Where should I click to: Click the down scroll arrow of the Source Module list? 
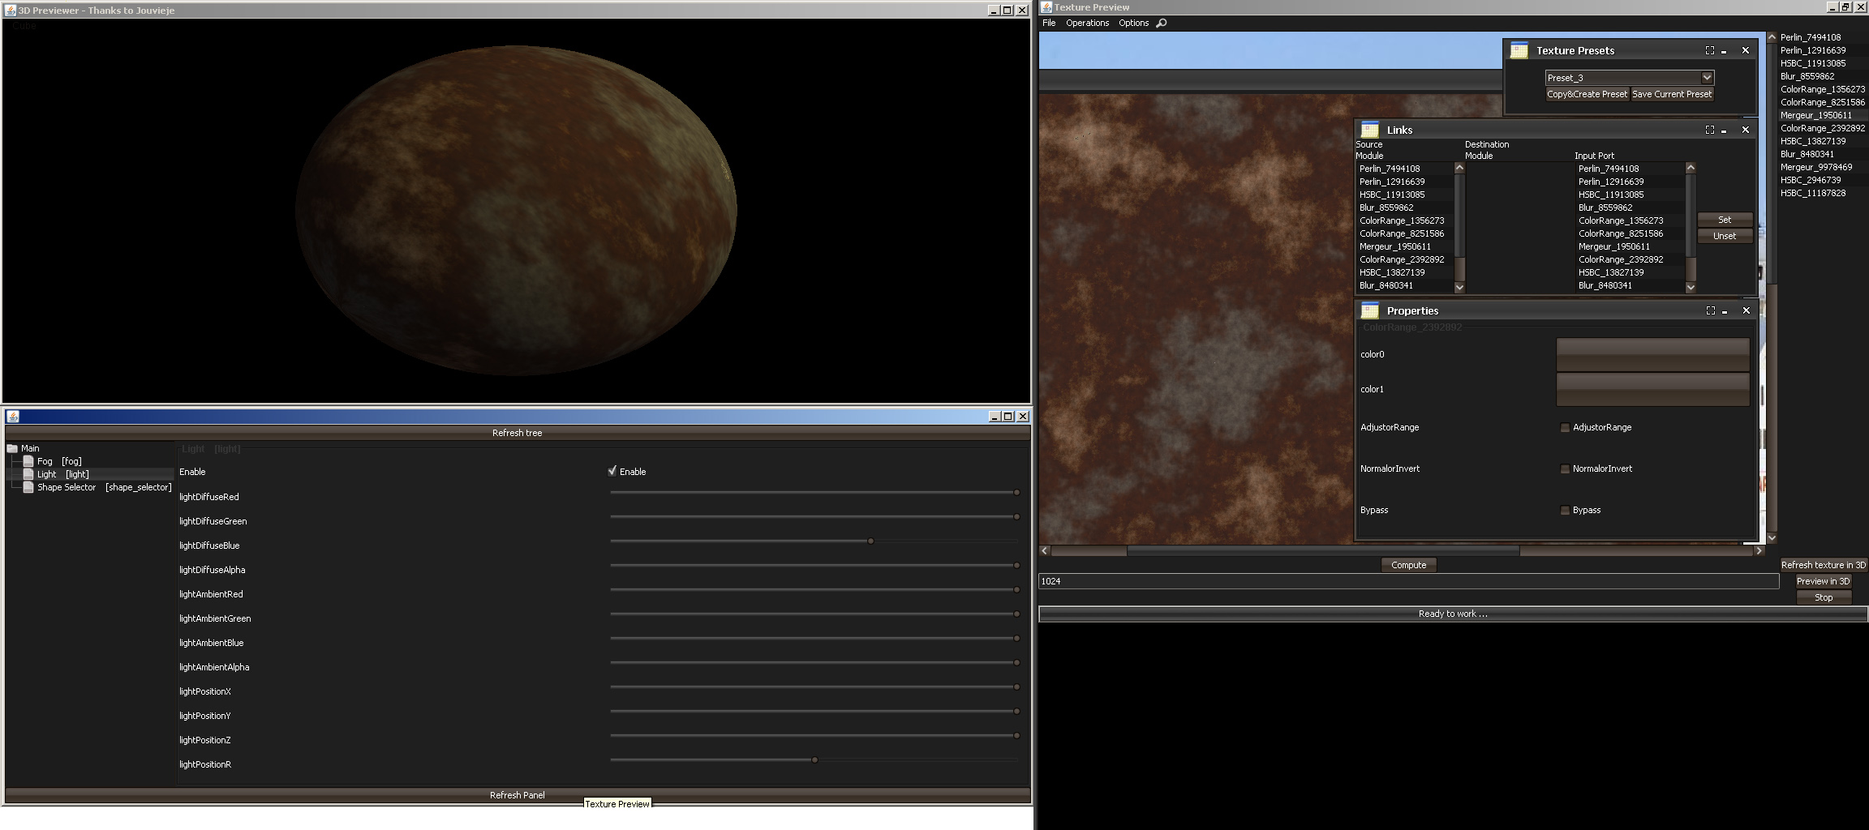[1459, 287]
